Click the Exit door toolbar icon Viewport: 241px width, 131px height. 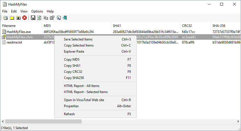point(65,18)
